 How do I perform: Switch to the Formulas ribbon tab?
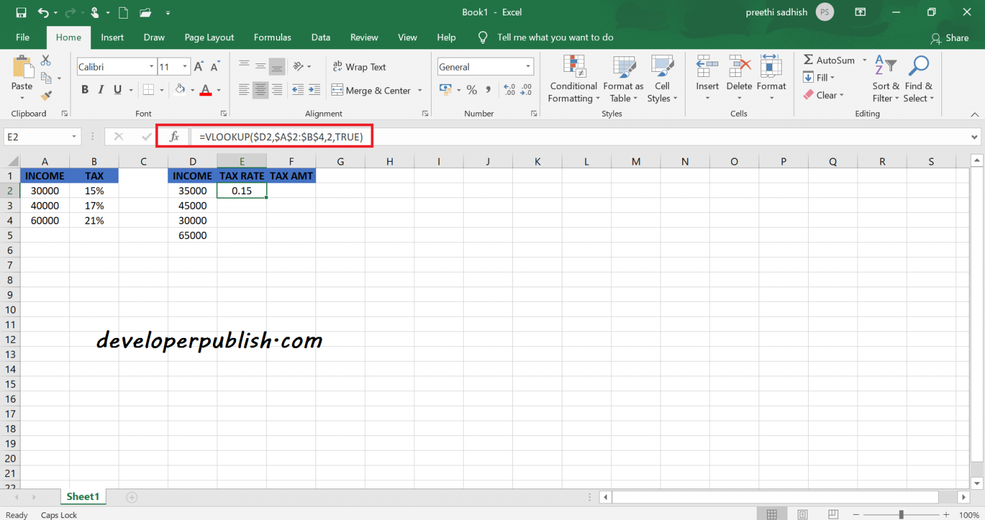pyautogui.click(x=272, y=37)
